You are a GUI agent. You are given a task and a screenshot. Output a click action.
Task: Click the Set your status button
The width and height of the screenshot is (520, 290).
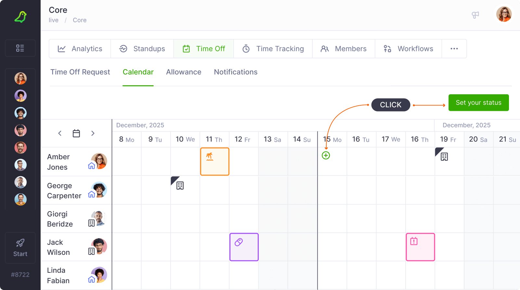tap(478, 103)
